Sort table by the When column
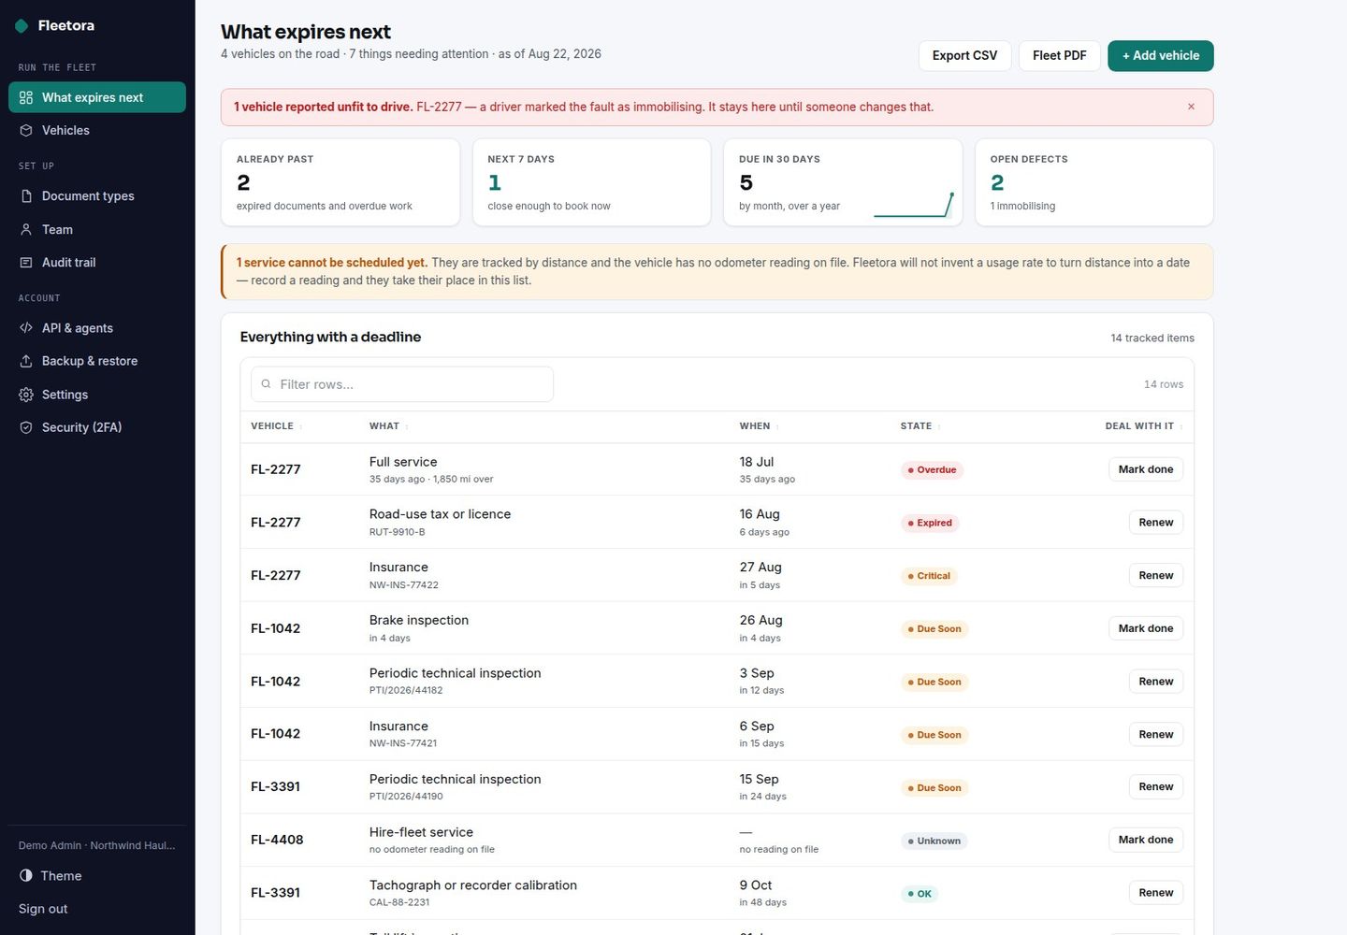 tap(759, 426)
